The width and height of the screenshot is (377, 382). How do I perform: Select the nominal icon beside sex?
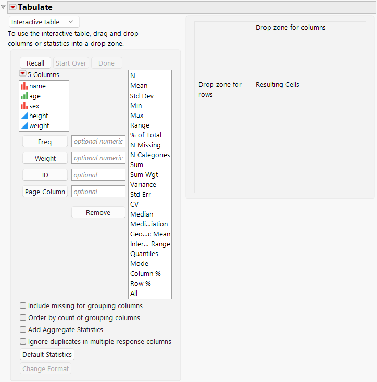24,106
